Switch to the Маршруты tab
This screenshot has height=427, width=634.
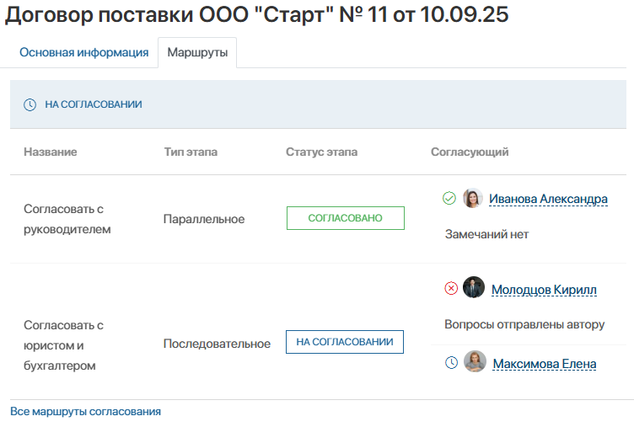pos(197,52)
